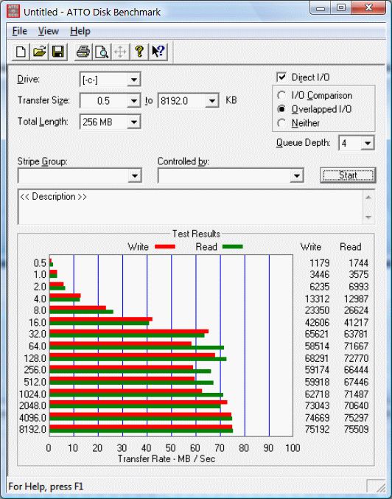The image size is (392, 499).
Task: Uncheck the Direct I/O checkbox
Action: pos(281,77)
